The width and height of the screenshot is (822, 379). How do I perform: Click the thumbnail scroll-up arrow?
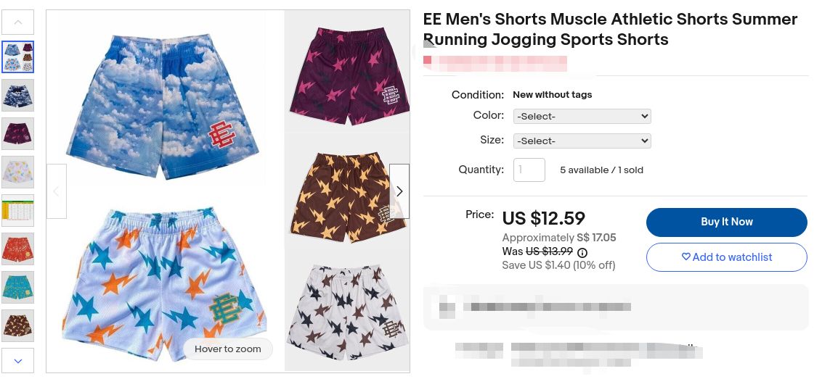click(18, 22)
